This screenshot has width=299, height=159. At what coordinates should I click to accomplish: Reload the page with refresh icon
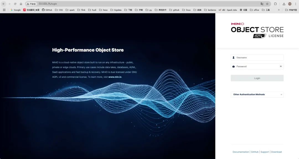pyautogui.click(x=15, y=4)
